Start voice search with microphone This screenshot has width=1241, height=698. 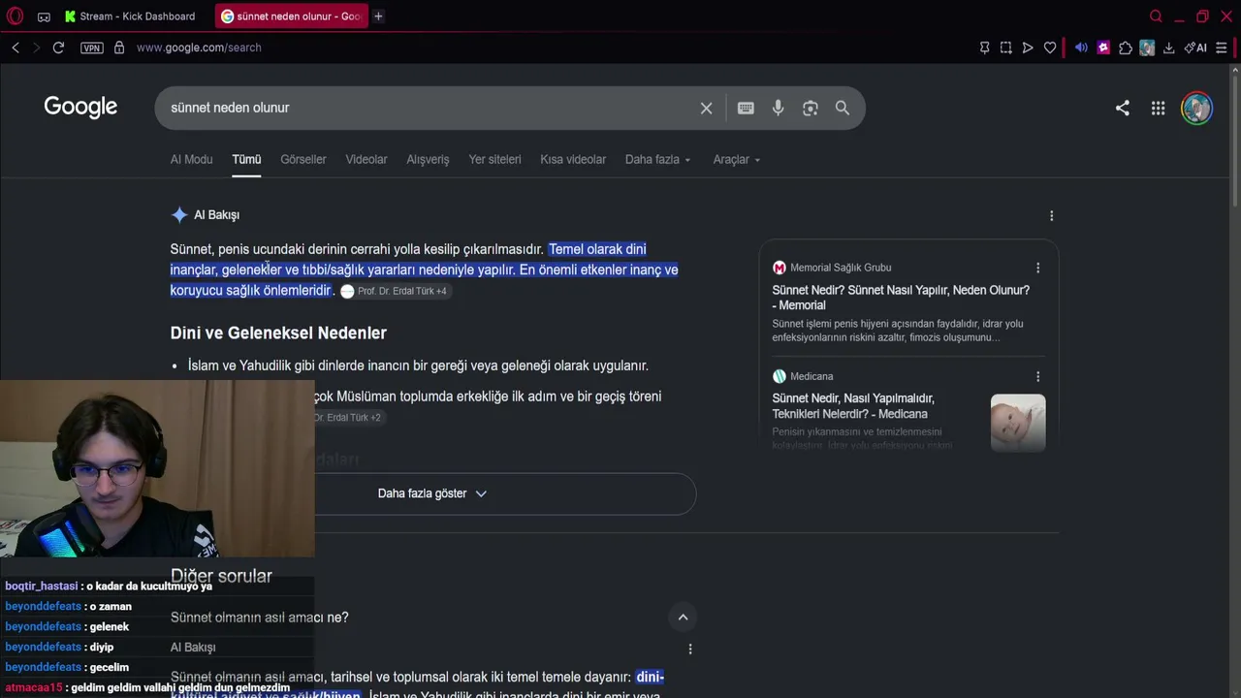pyautogui.click(x=778, y=108)
